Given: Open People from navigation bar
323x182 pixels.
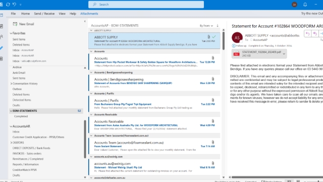Looking at the screenshot, I should (2, 37).
